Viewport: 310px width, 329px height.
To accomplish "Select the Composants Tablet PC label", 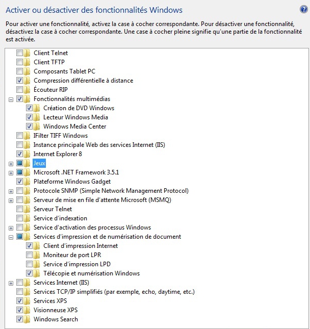I will pyautogui.click(x=64, y=71).
